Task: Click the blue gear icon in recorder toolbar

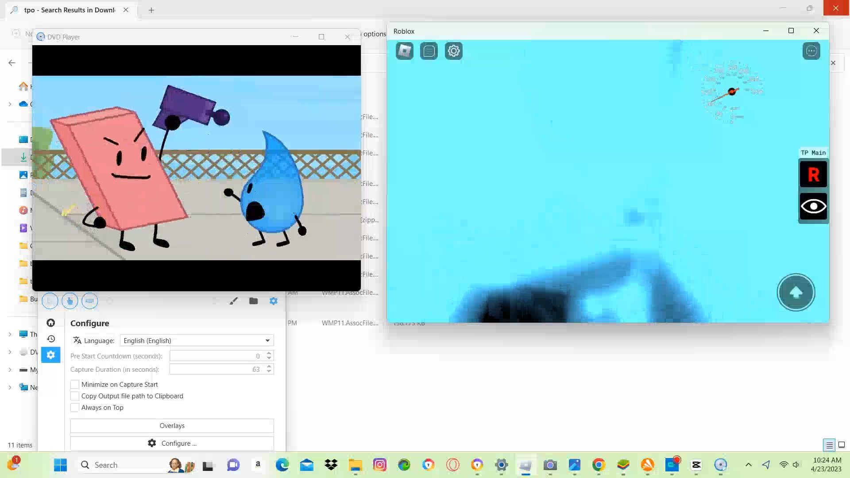Action: (274, 301)
